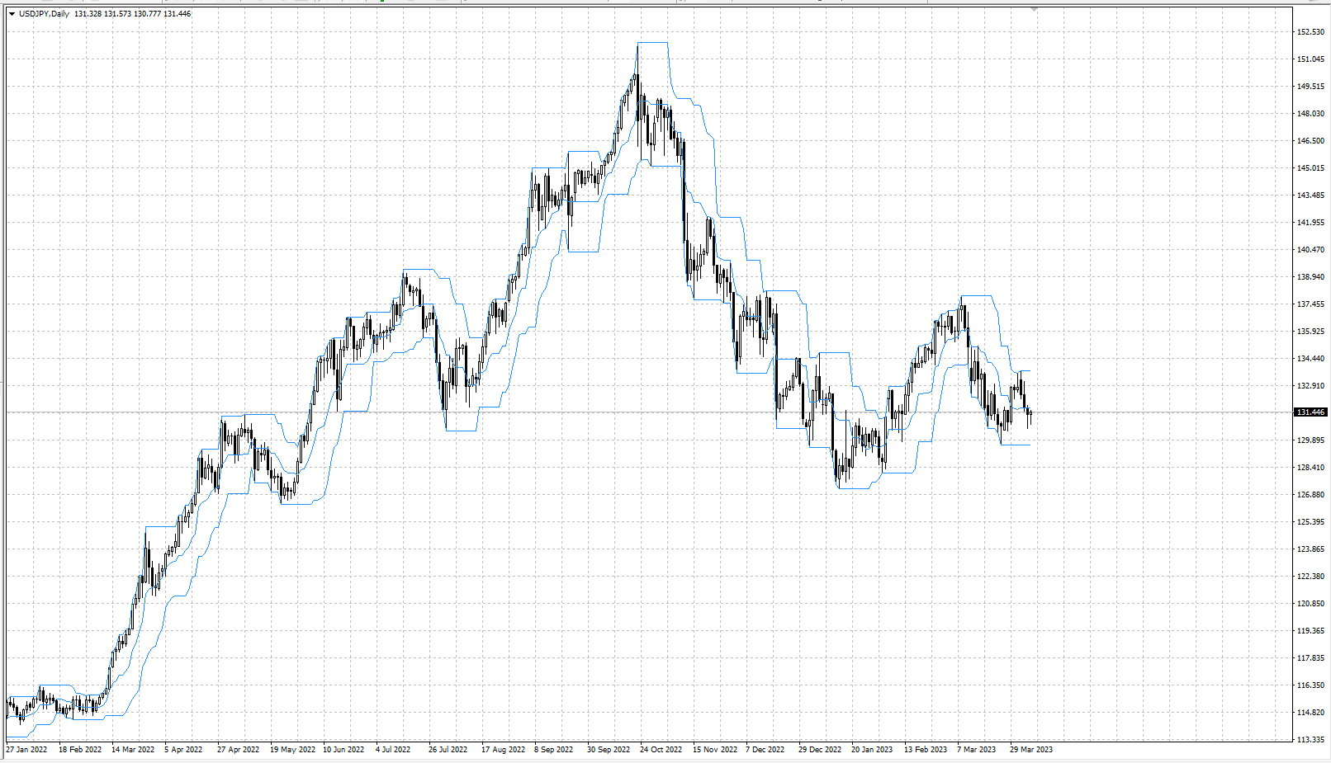Click the 152.530 price scale label
Viewport: 1331px width, 763px height.
1310,32
